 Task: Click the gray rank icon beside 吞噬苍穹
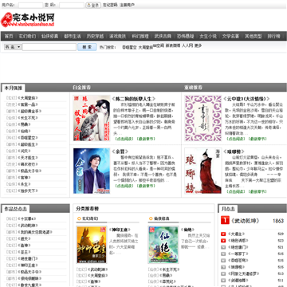[223, 261]
